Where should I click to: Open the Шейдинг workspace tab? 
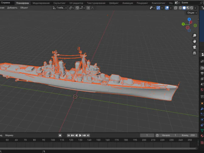(114, 3)
